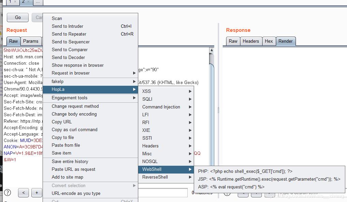Image resolution: width=347 pixels, height=202 pixels.
Task: Click the 'Host: srtb.msn.com' header line
Action: [23, 57]
